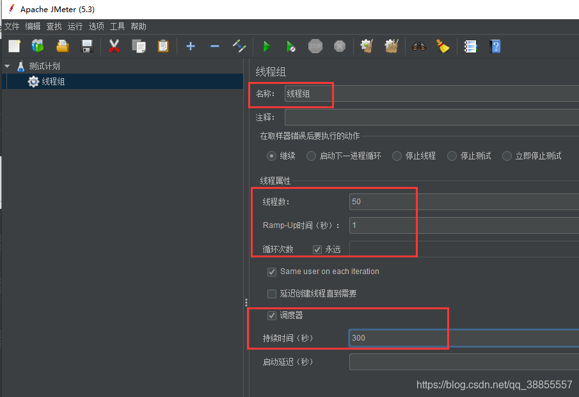579x397 pixels.
Task: Select the 立即停止测试 radio button
Action: pos(507,156)
